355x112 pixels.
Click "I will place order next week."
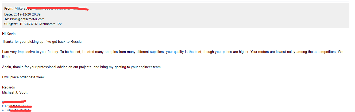(24, 77)
